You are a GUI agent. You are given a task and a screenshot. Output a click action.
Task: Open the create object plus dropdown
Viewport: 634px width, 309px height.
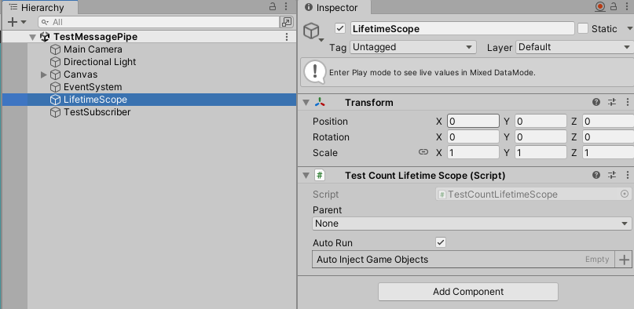16,22
